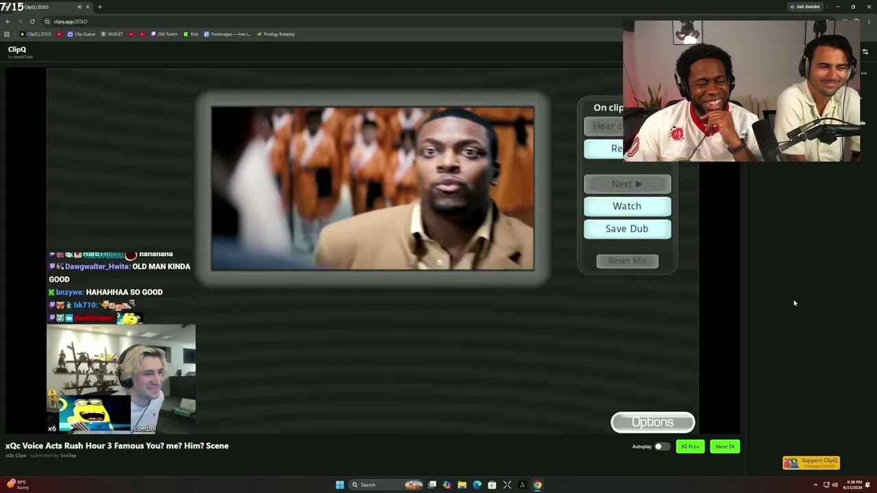The width and height of the screenshot is (877, 493).
Task: Click the Options button in the clip
Action: click(x=652, y=422)
